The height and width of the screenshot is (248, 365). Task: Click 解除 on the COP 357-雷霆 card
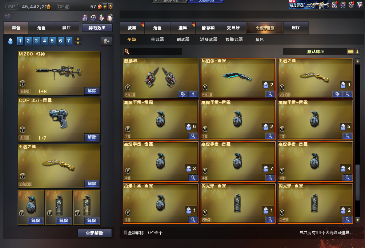pyautogui.click(x=92, y=137)
